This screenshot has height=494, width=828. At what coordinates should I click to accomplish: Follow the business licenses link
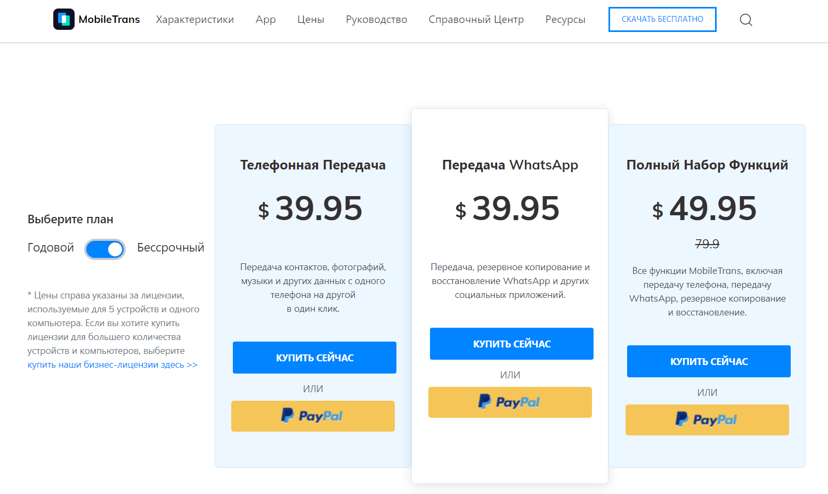112,365
